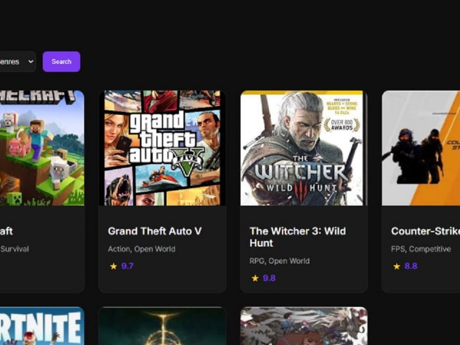
Task: Click the 9.7 rating value
Action: click(x=127, y=266)
